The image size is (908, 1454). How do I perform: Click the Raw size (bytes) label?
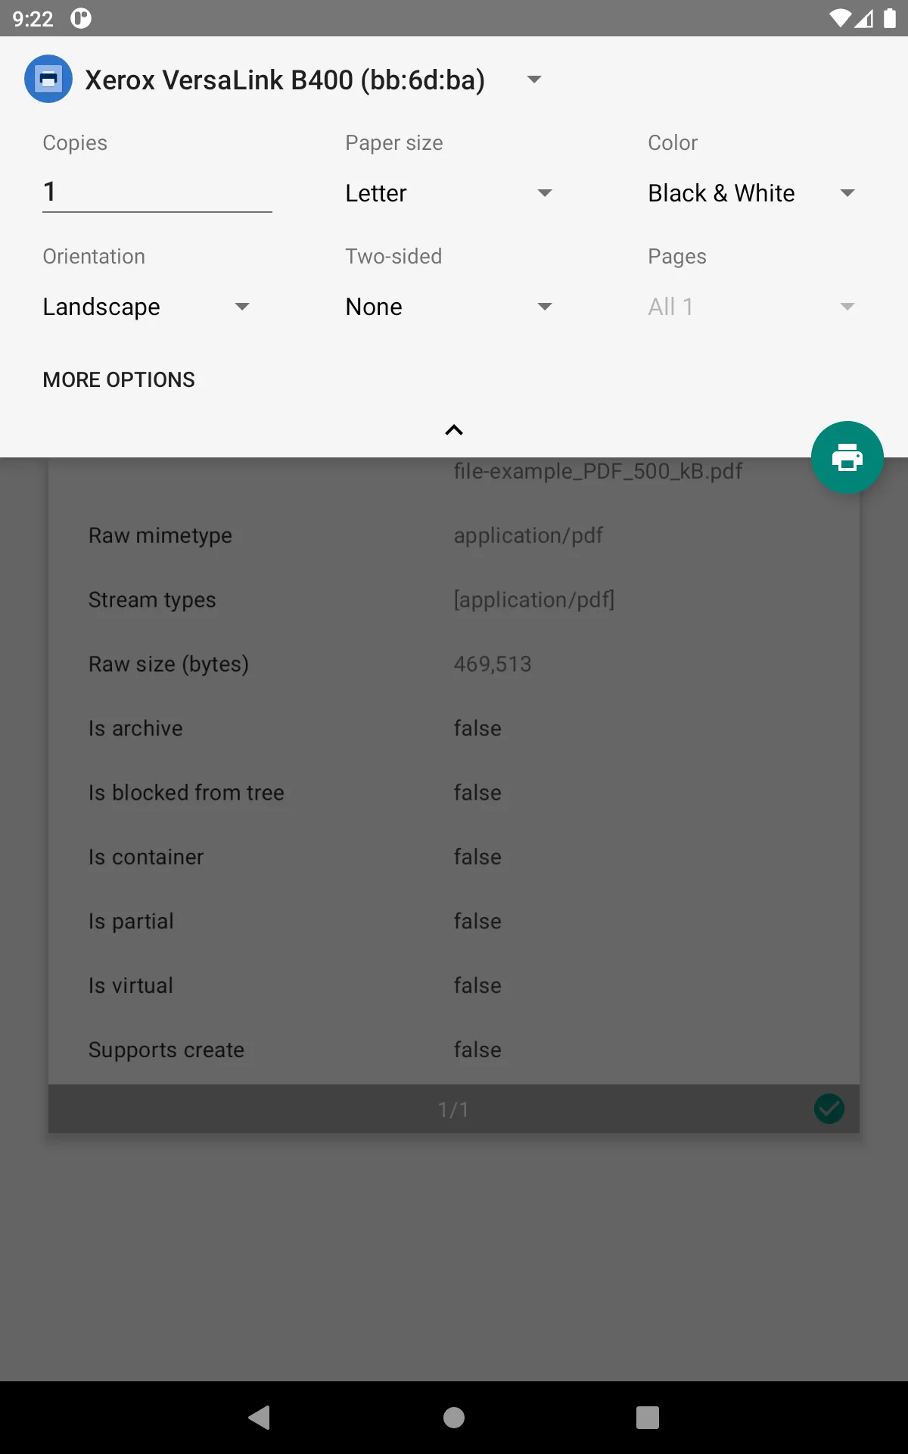169,664
